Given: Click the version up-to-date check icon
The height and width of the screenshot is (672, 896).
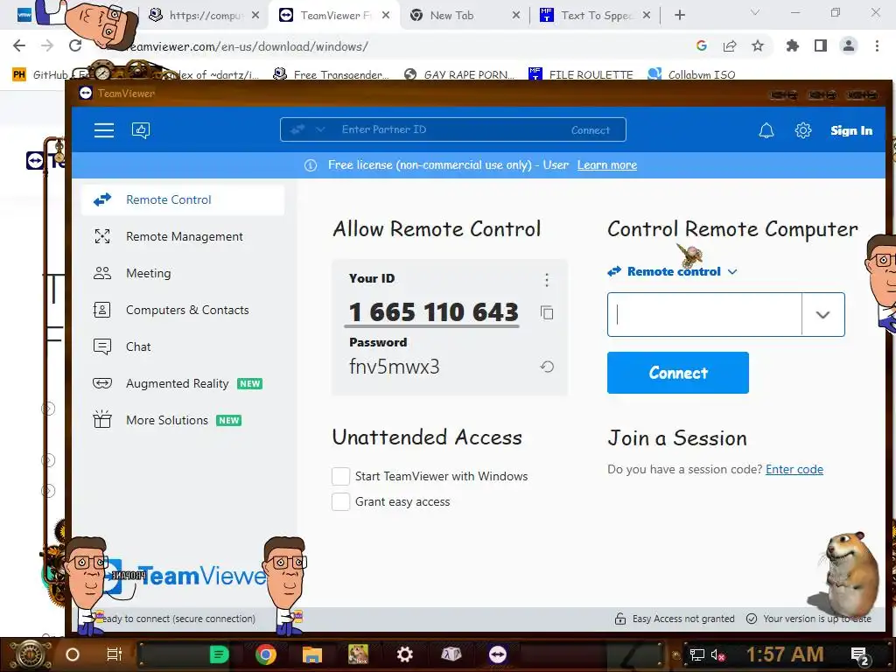Looking at the screenshot, I should (752, 619).
